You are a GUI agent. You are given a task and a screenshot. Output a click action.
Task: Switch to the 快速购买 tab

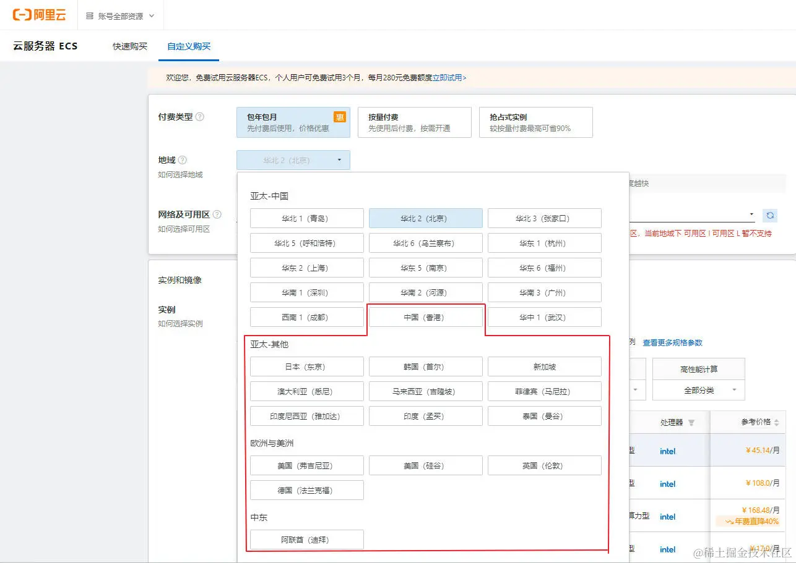129,46
